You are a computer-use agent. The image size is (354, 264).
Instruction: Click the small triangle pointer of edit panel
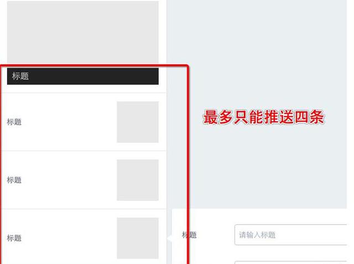tap(169, 238)
